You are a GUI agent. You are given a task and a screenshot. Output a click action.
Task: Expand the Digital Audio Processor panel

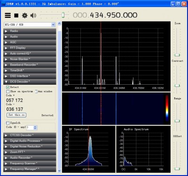(x=30, y=141)
